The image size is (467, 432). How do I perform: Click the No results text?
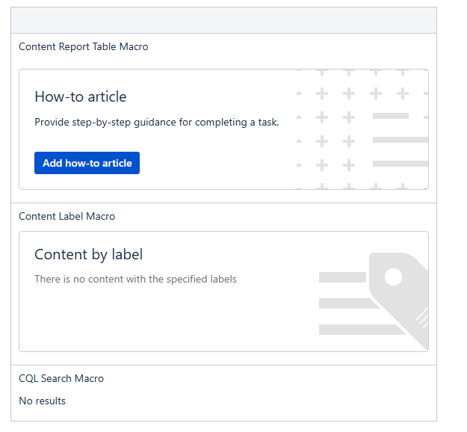click(43, 401)
